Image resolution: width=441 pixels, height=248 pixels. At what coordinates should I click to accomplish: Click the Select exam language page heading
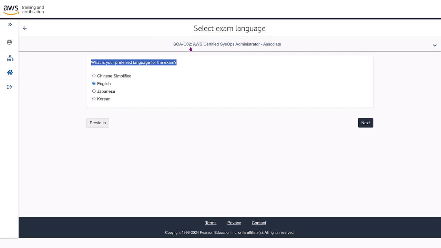click(230, 28)
